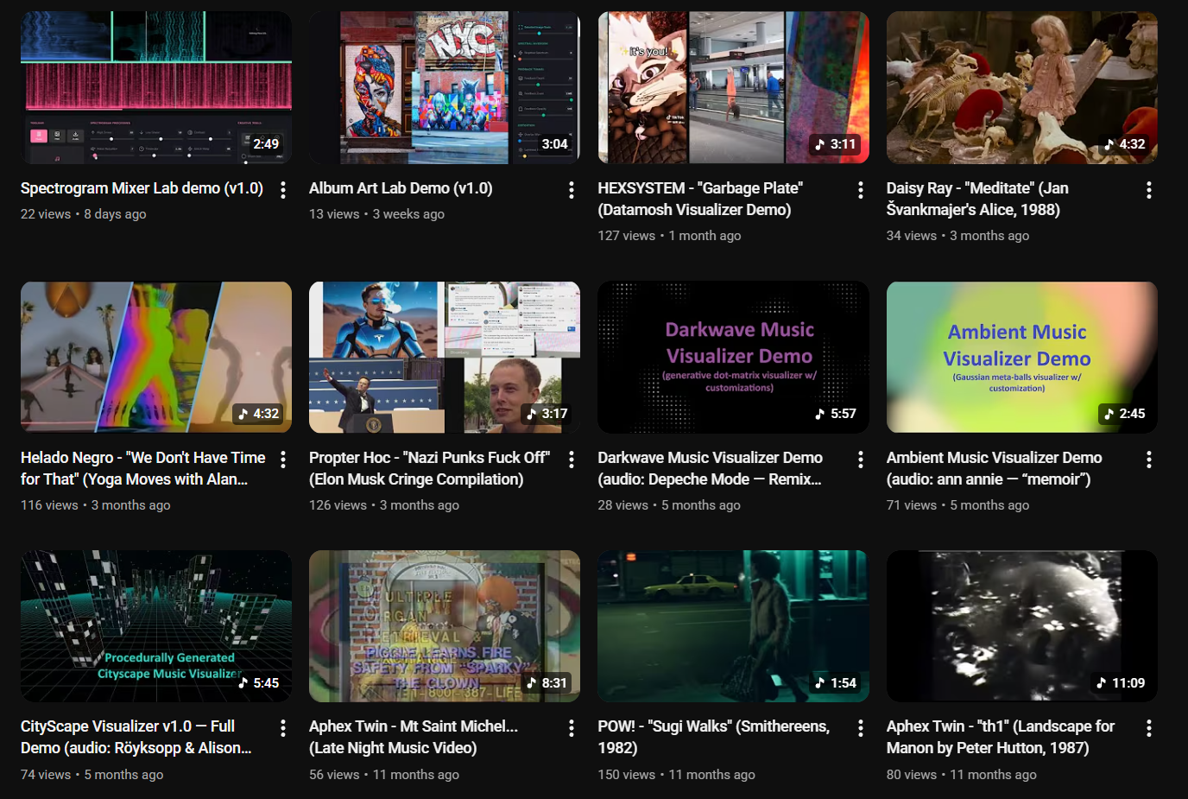The height and width of the screenshot is (799, 1188).
Task: Play Darkwave Music Visualizer Demo thumbnail
Action: pyautogui.click(x=733, y=357)
